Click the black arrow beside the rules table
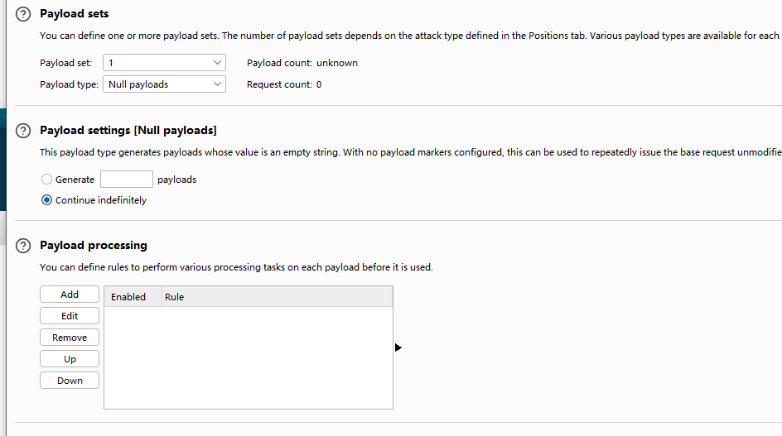The image size is (782, 436). (x=398, y=347)
